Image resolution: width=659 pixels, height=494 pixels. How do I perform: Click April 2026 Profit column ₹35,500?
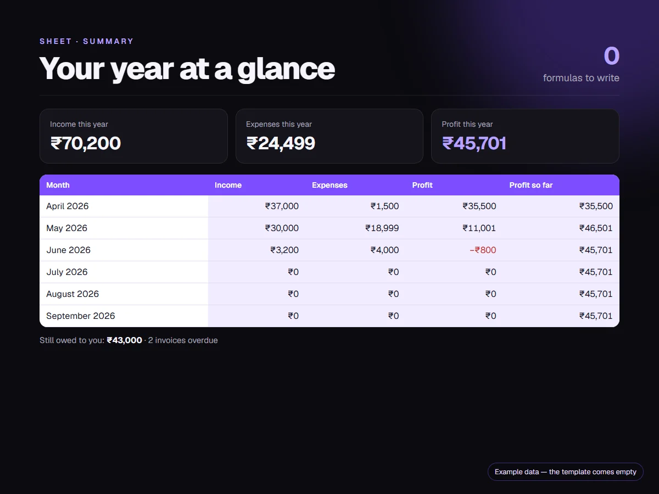click(479, 206)
